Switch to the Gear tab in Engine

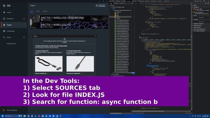(31, 11)
